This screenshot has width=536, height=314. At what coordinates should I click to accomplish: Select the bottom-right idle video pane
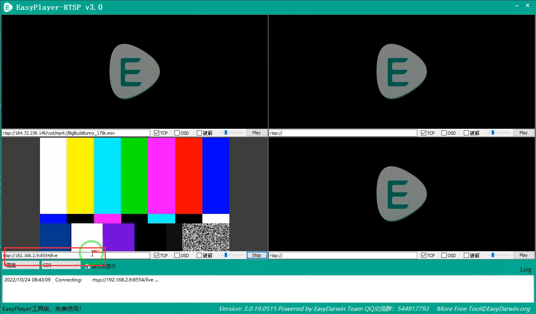click(x=402, y=194)
